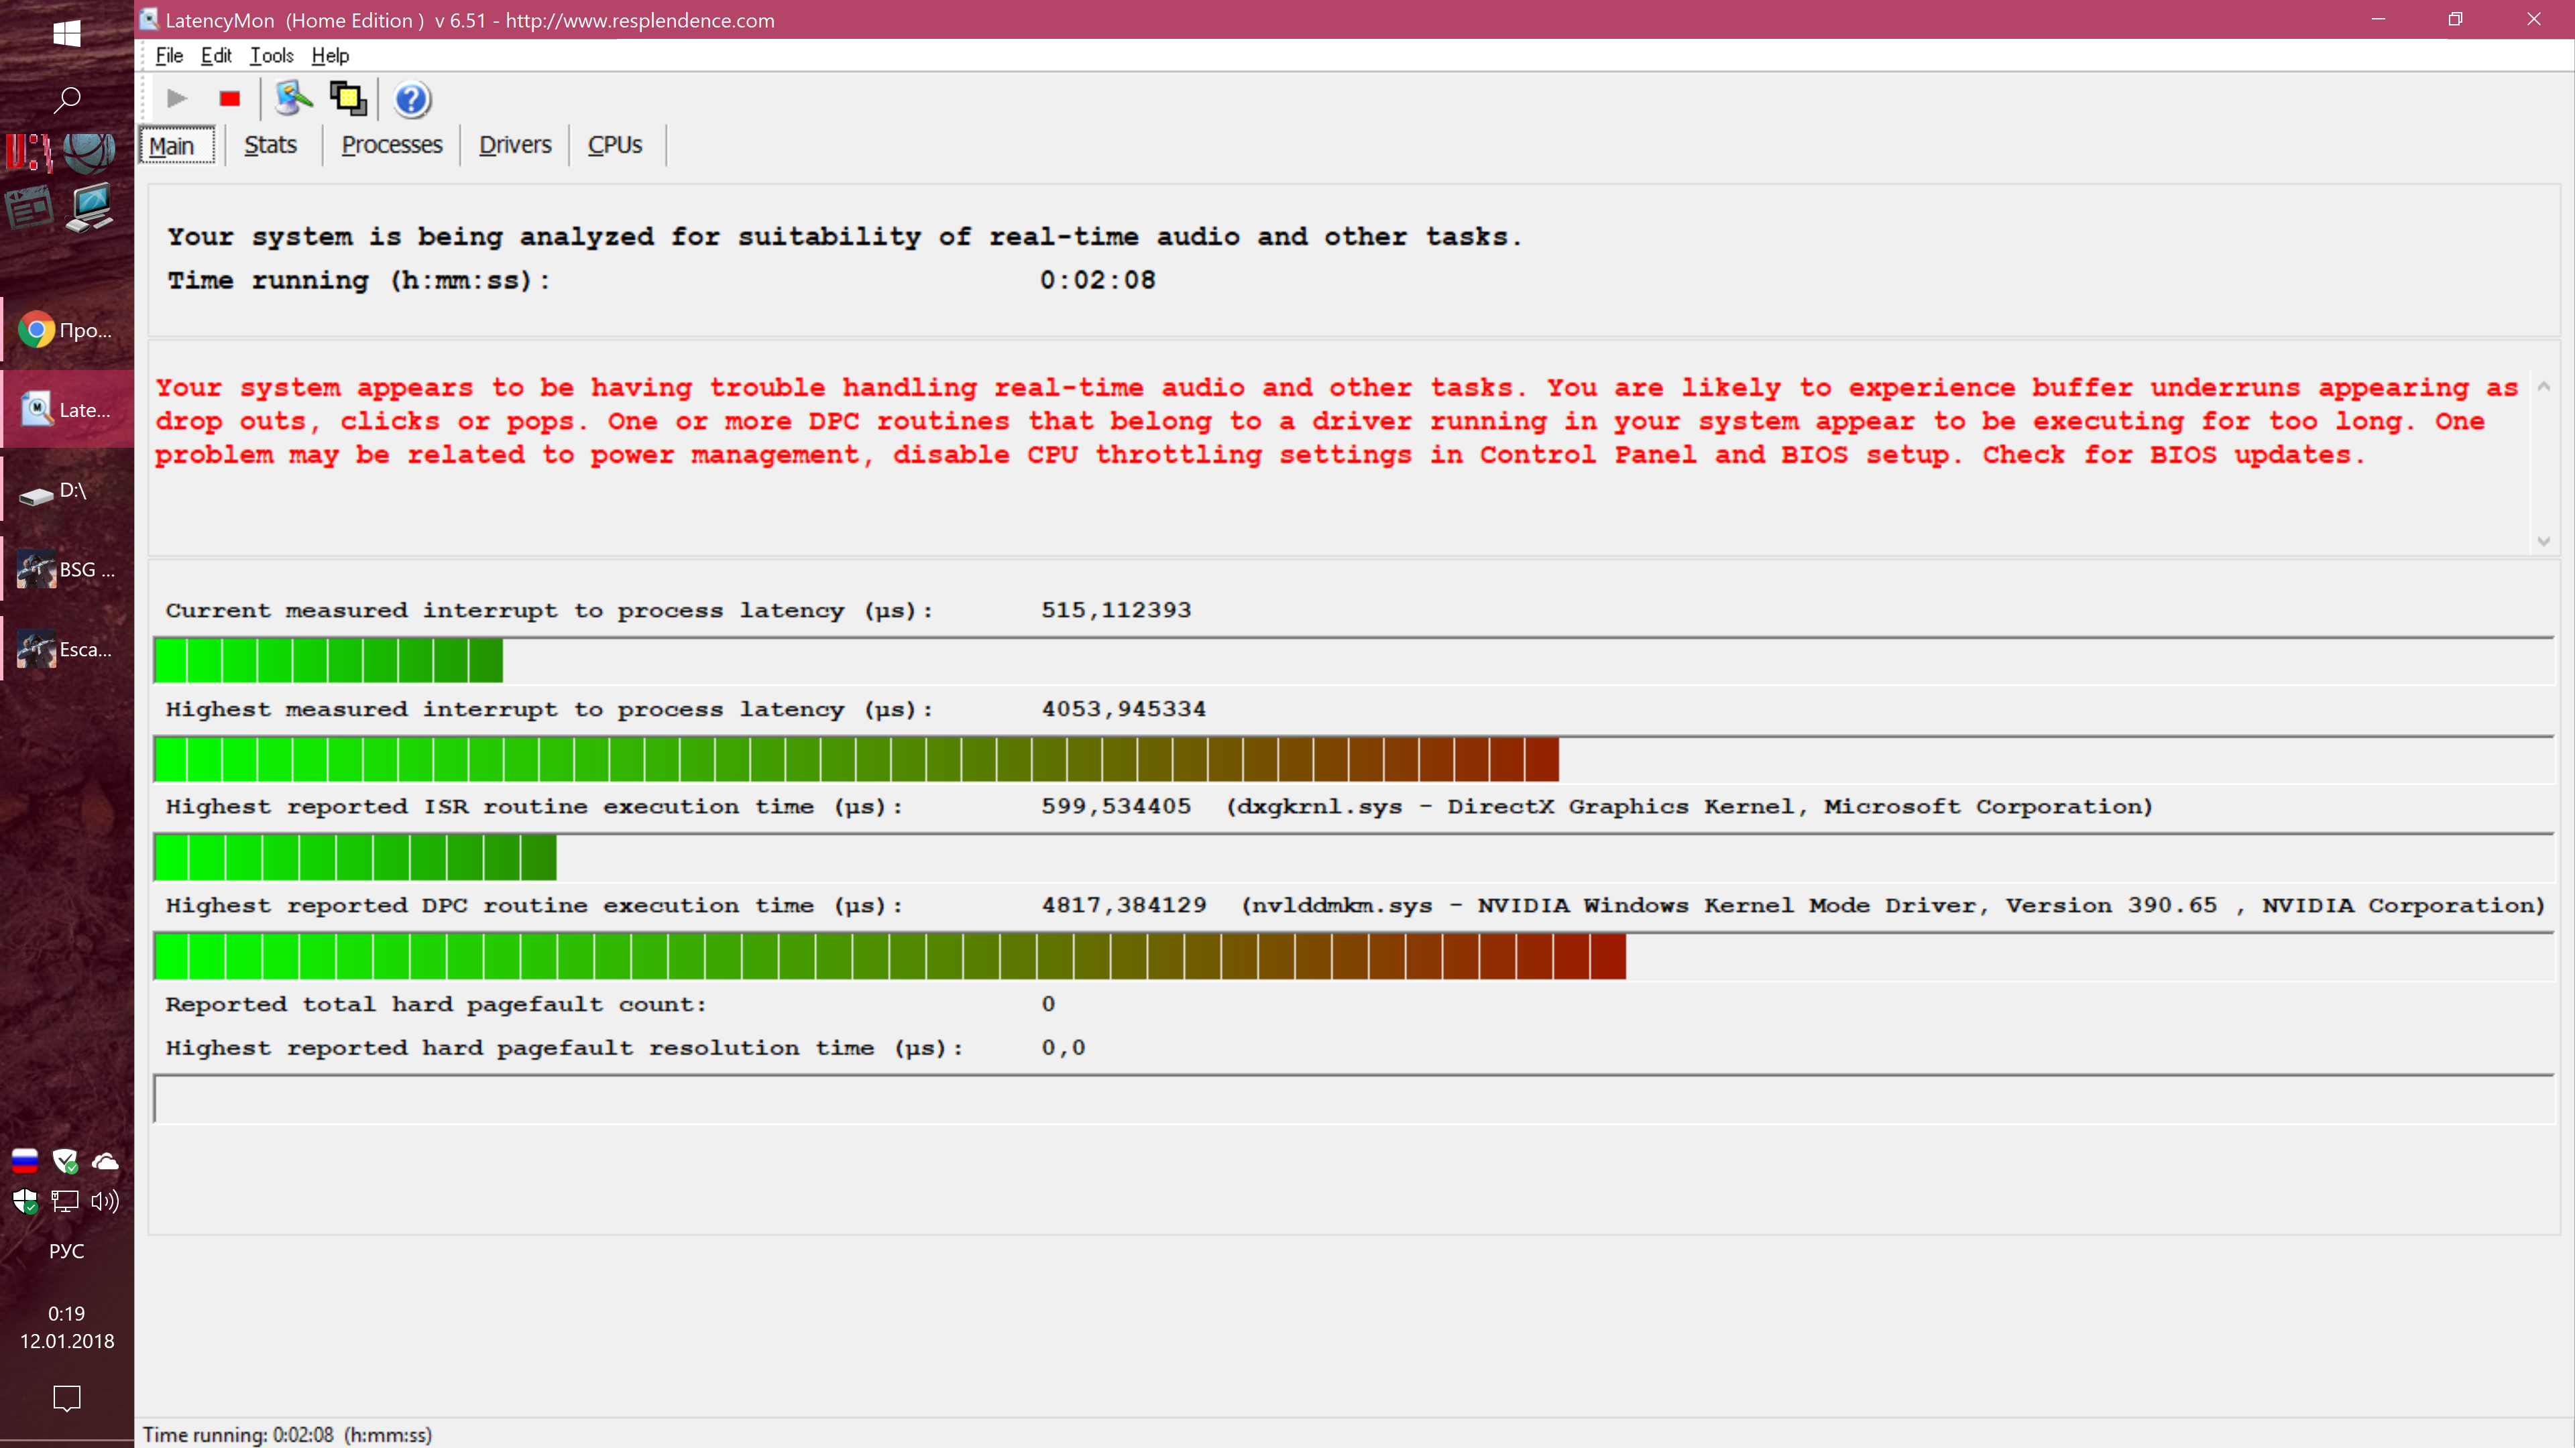Select the Drivers tab
The height and width of the screenshot is (1448, 2575).
pyautogui.click(x=515, y=145)
